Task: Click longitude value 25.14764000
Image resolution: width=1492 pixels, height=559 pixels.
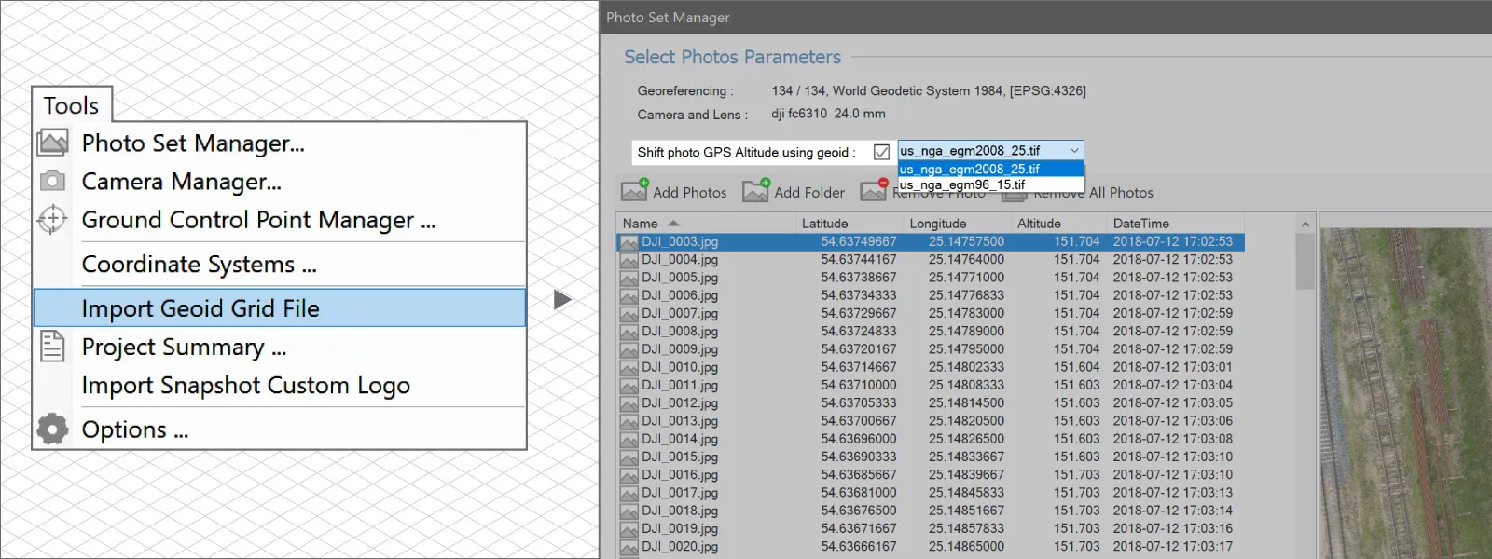Action: click(966, 260)
